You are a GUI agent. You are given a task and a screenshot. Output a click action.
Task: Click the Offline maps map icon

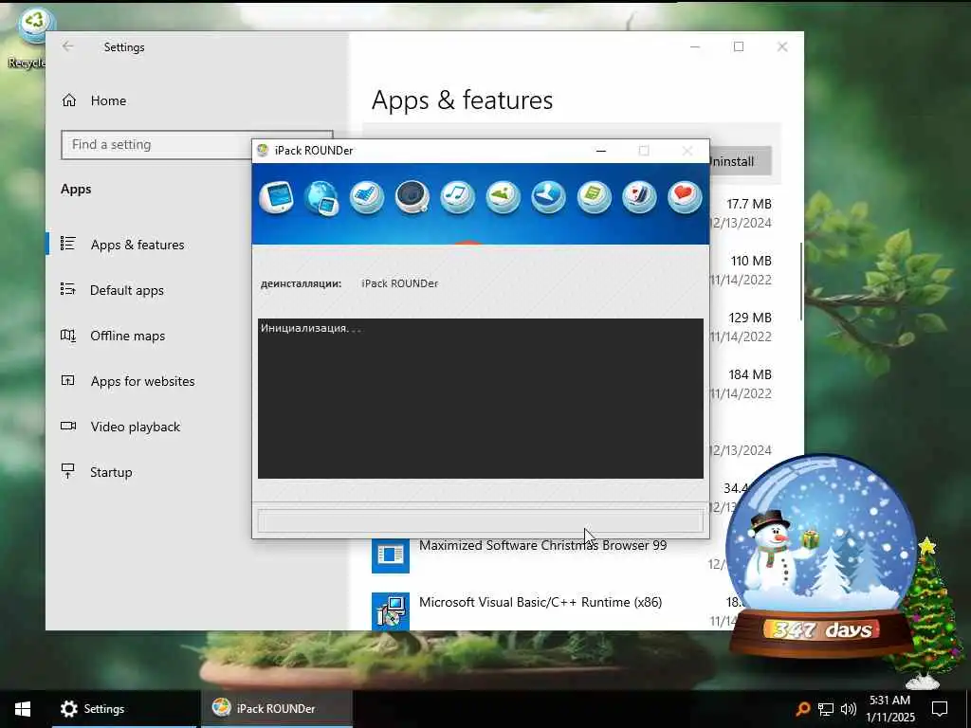click(68, 335)
